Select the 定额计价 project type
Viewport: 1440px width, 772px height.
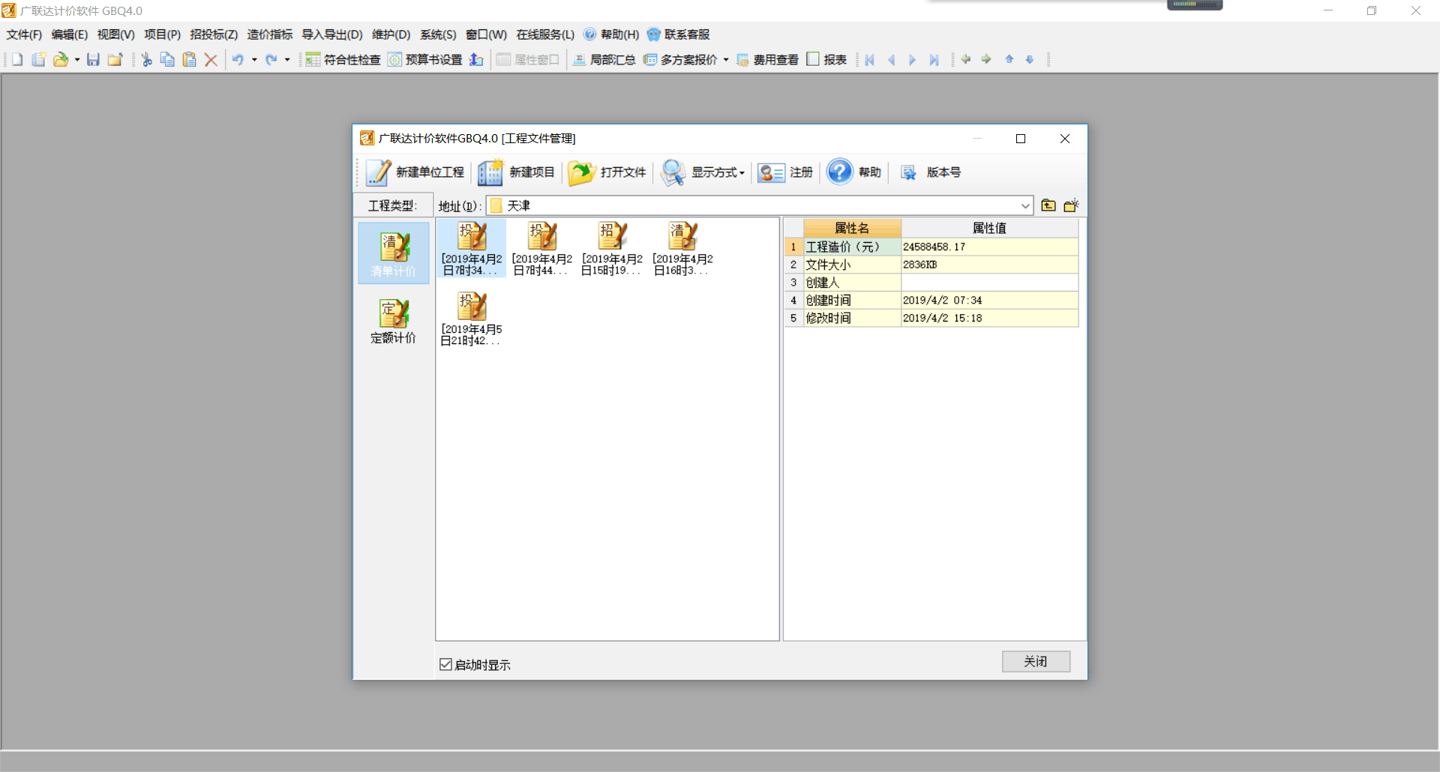[394, 321]
